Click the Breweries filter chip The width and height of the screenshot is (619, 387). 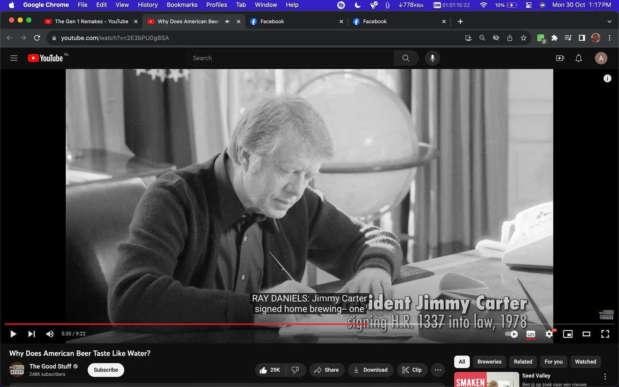coord(489,362)
